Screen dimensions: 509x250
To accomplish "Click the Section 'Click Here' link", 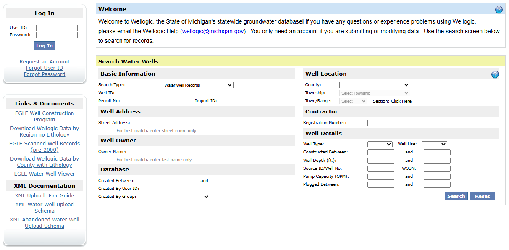I will [x=401, y=101].
